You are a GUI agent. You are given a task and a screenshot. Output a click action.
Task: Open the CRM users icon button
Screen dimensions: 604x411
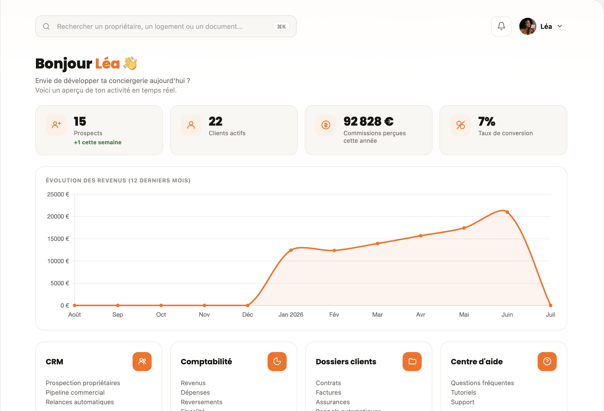[142, 361]
